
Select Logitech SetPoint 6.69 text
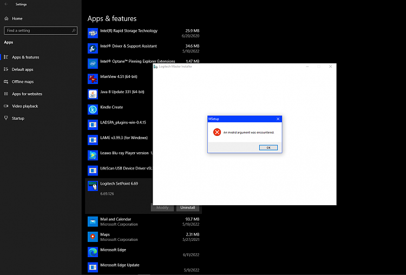pyautogui.click(x=119, y=184)
